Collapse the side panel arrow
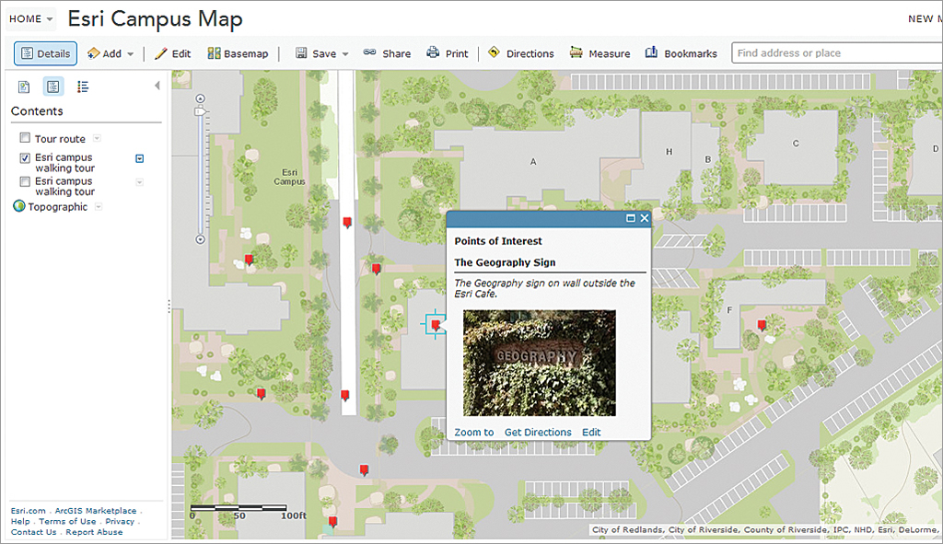This screenshot has height=544, width=943. (157, 86)
